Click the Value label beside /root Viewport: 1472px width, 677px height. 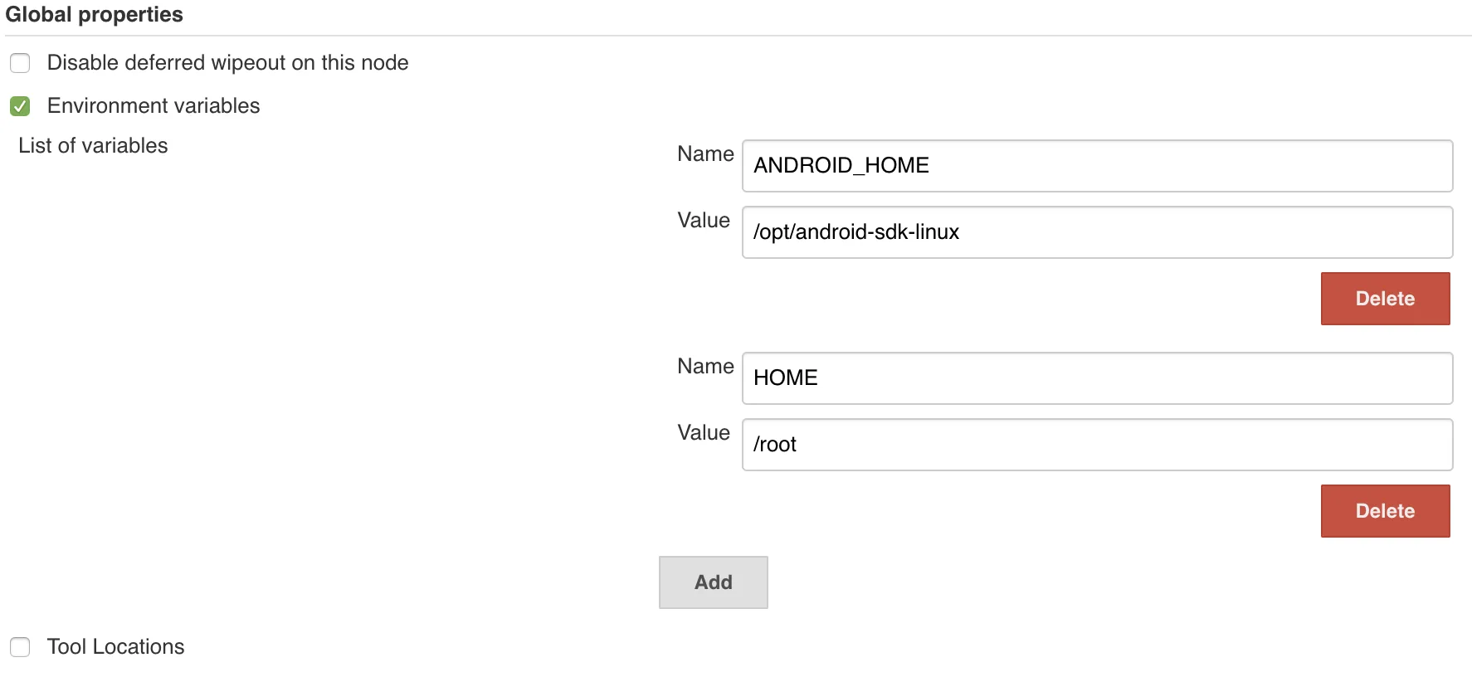pos(704,433)
